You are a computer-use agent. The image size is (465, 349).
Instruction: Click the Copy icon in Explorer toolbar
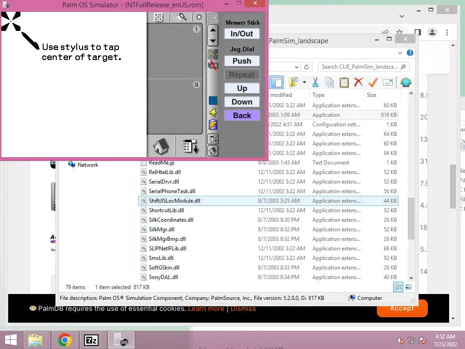tap(330, 82)
